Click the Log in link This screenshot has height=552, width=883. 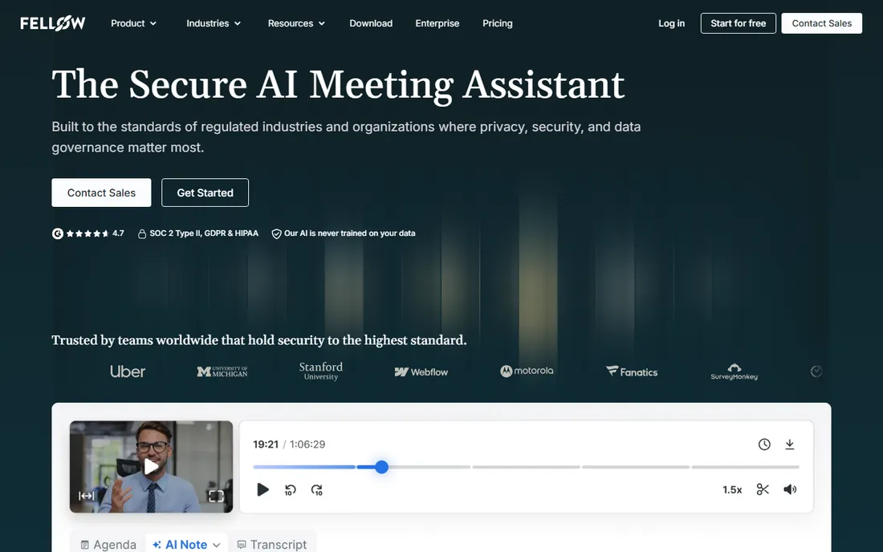coord(671,23)
